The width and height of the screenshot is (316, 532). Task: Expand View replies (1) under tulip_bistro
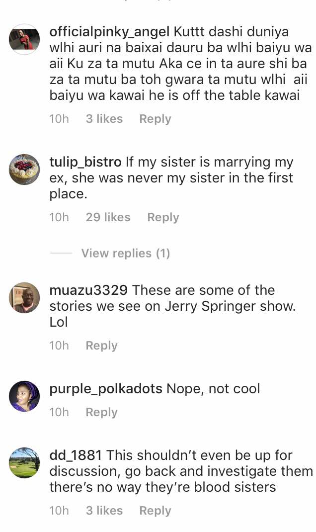(x=125, y=254)
